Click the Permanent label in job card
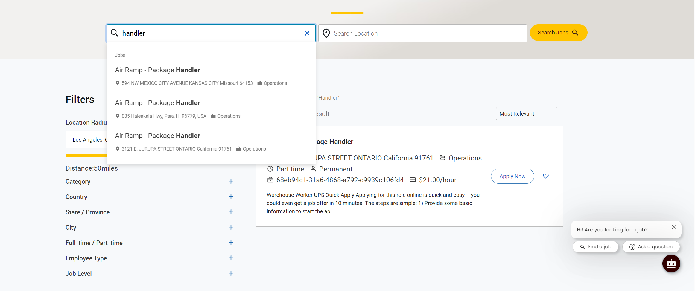 pos(336,169)
